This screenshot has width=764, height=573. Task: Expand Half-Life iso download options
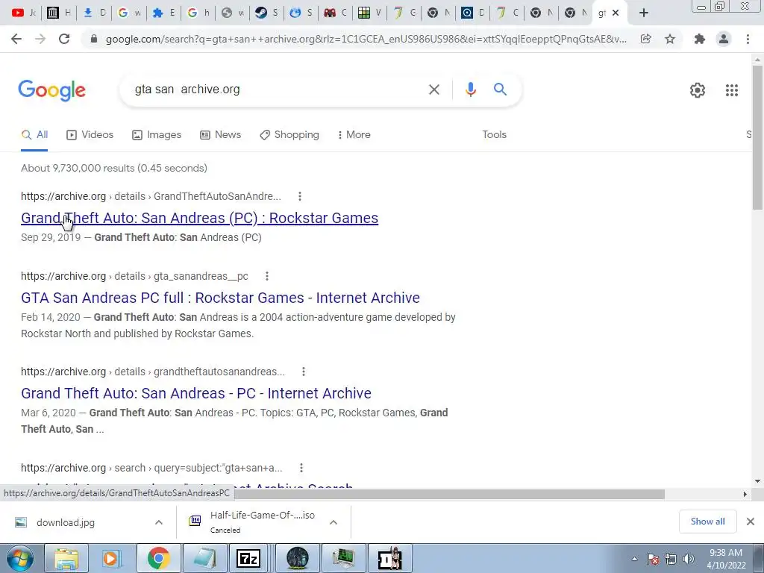point(334,522)
